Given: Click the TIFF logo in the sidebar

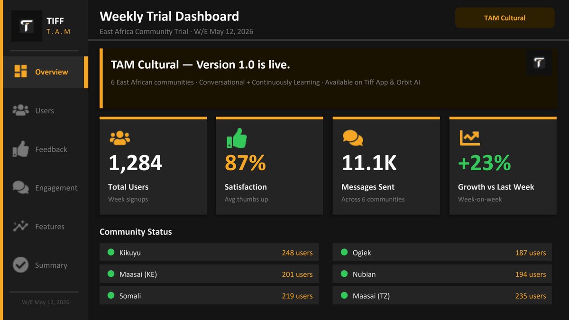Looking at the screenshot, I should [x=27, y=26].
